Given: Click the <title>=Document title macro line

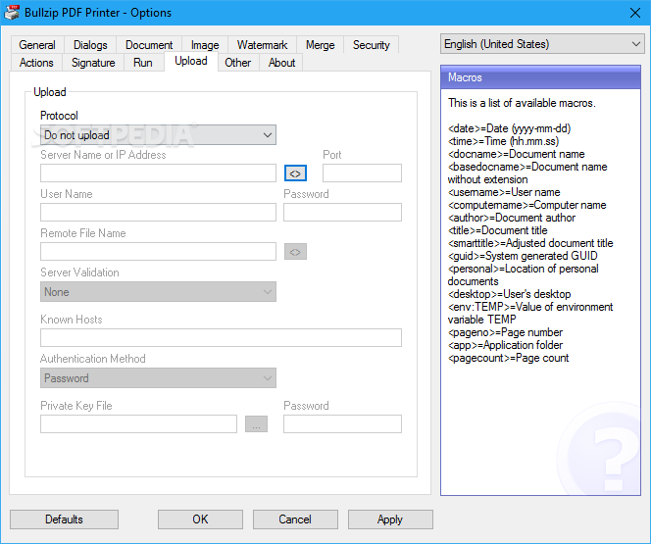Looking at the screenshot, I should (497, 230).
